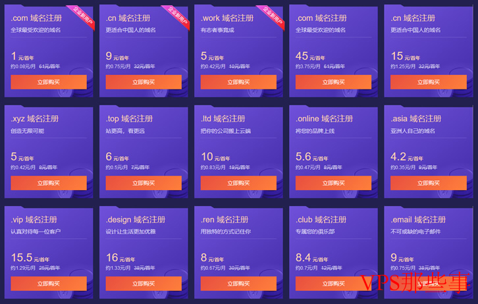Buy the .email domain now
The height and width of the screenshot is (304, 478).
429,284
